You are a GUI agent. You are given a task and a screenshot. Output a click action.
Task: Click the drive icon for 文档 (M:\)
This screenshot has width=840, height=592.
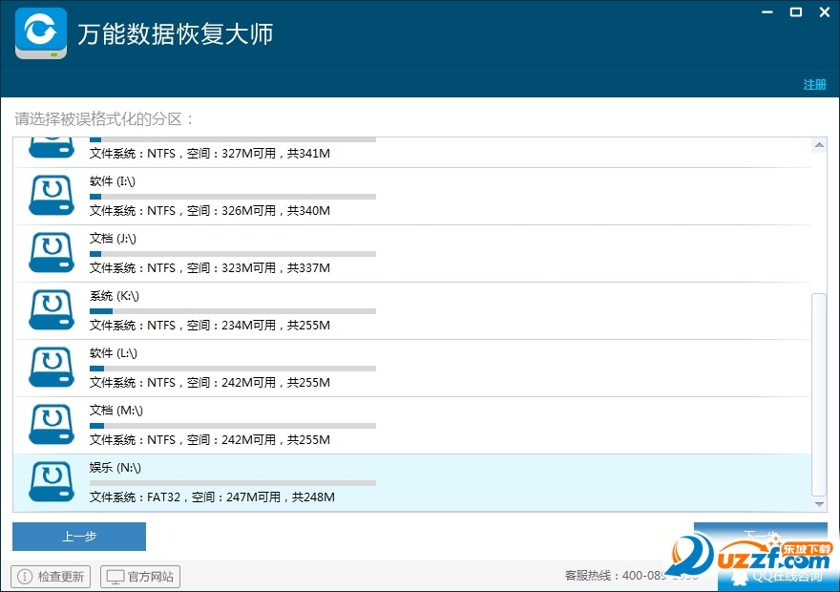coord(52,425)
